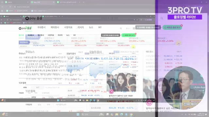This screenshot has width=209, height=117.
Task: Select the 나스닥 21,408.08 row
Action: click(x=164, y=59)
